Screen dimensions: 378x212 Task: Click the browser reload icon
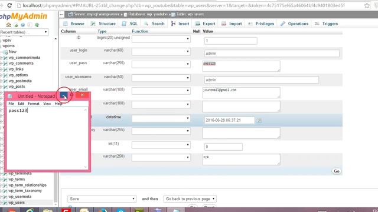click(x=9, y=5)
